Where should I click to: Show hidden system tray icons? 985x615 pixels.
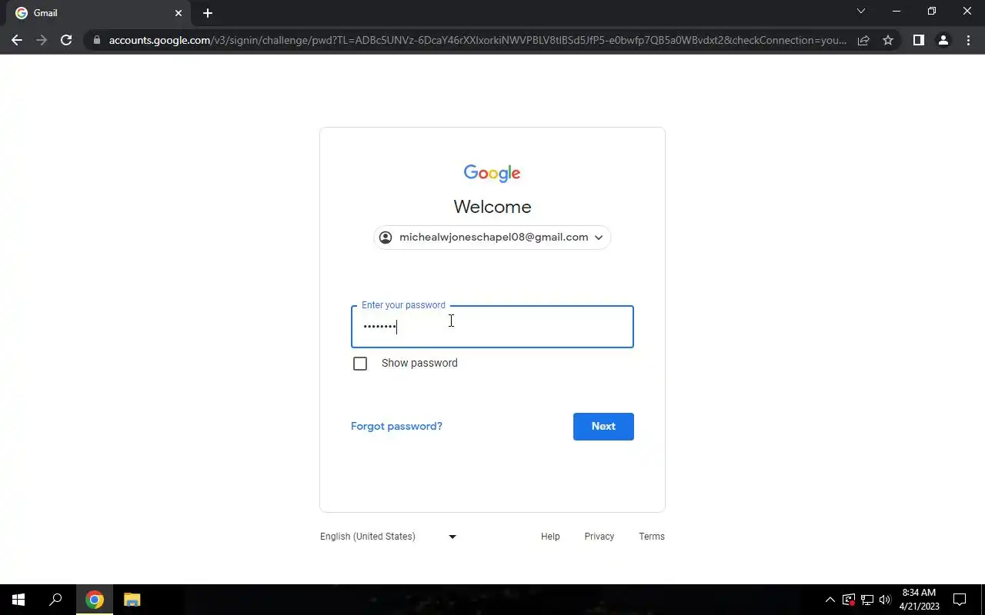[830, 600]
